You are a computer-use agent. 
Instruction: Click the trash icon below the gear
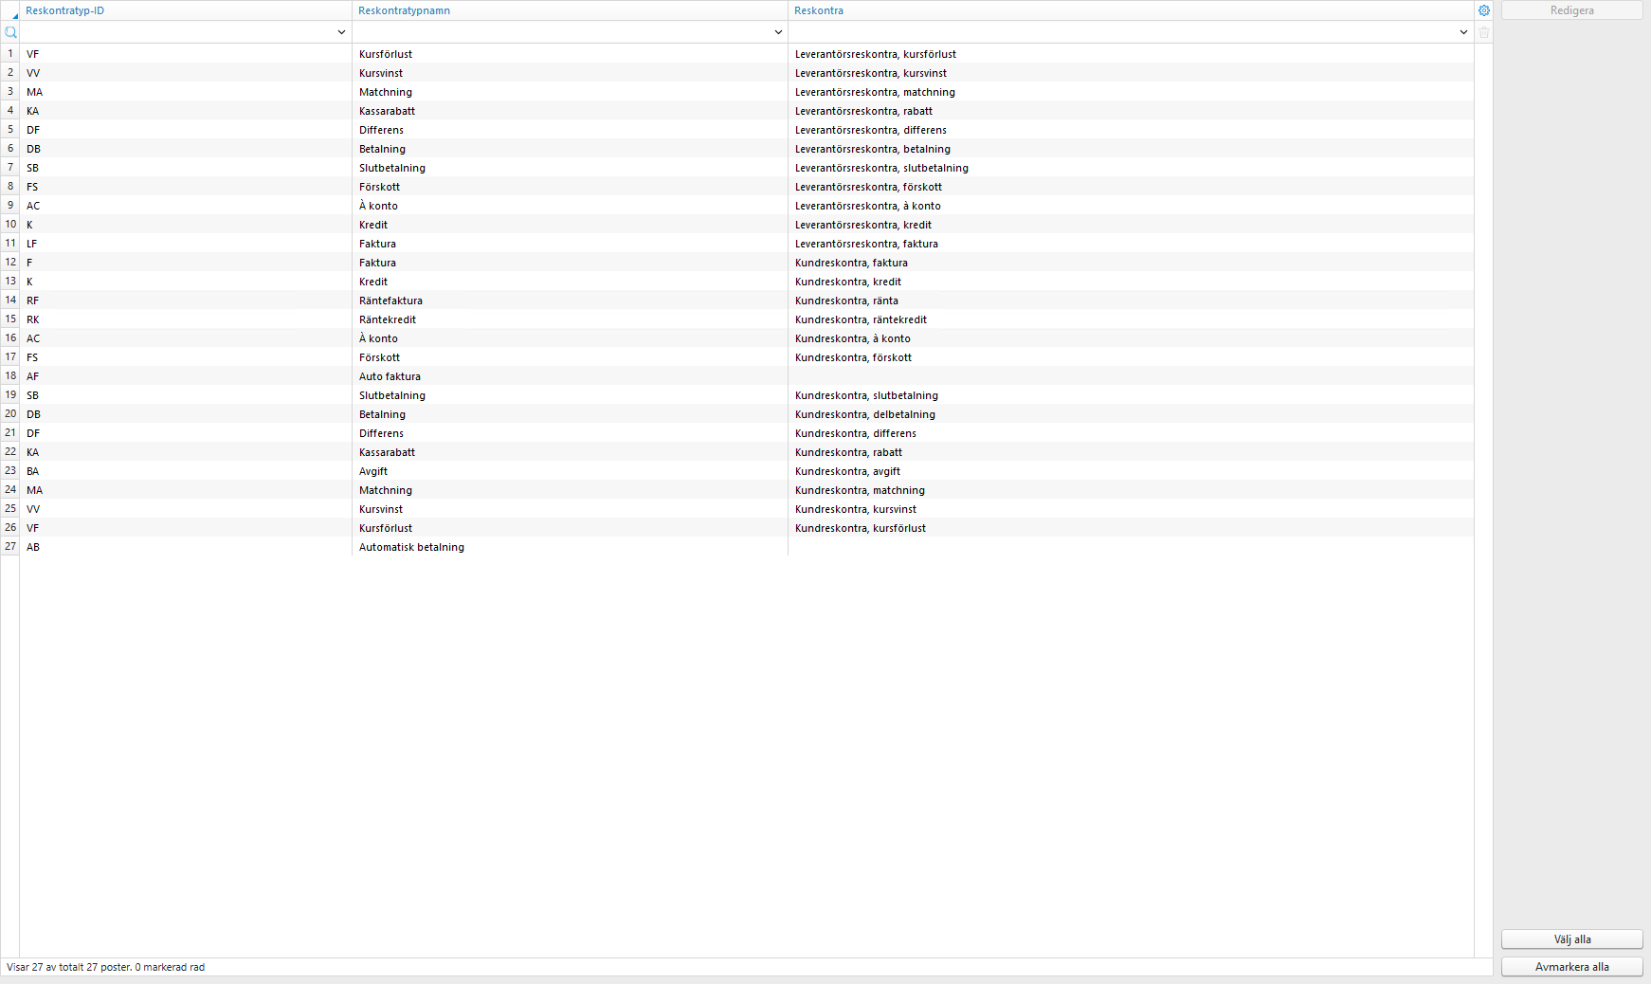pyautogui.click(x=1483, y=31)
